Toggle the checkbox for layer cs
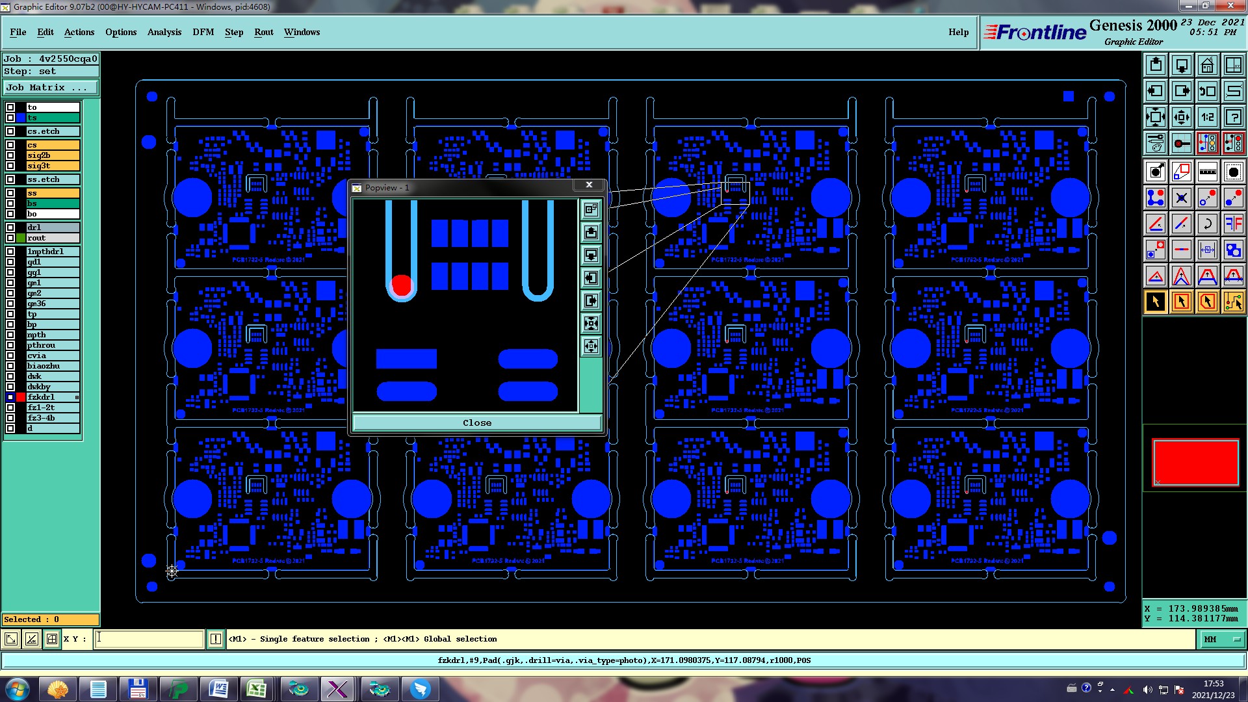The image size is (1248, 702). [10, 145]
